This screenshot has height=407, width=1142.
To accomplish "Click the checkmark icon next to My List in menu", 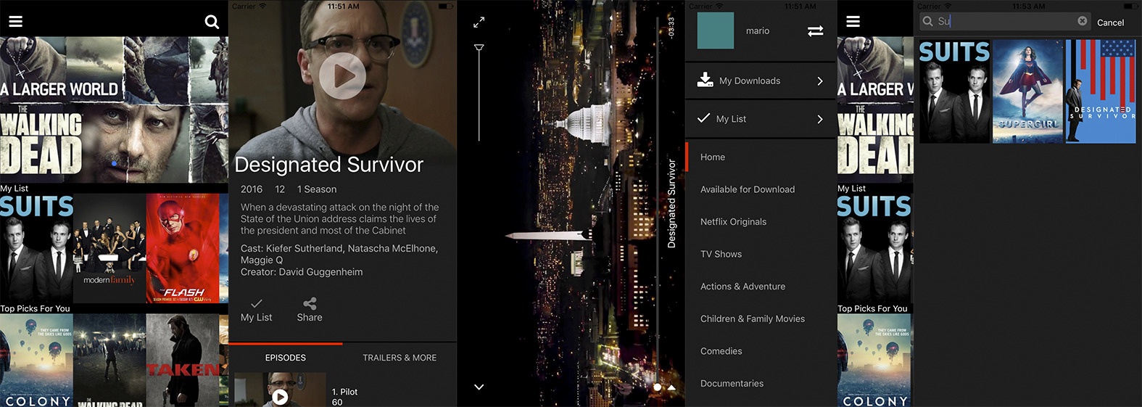I will (703, 118).
